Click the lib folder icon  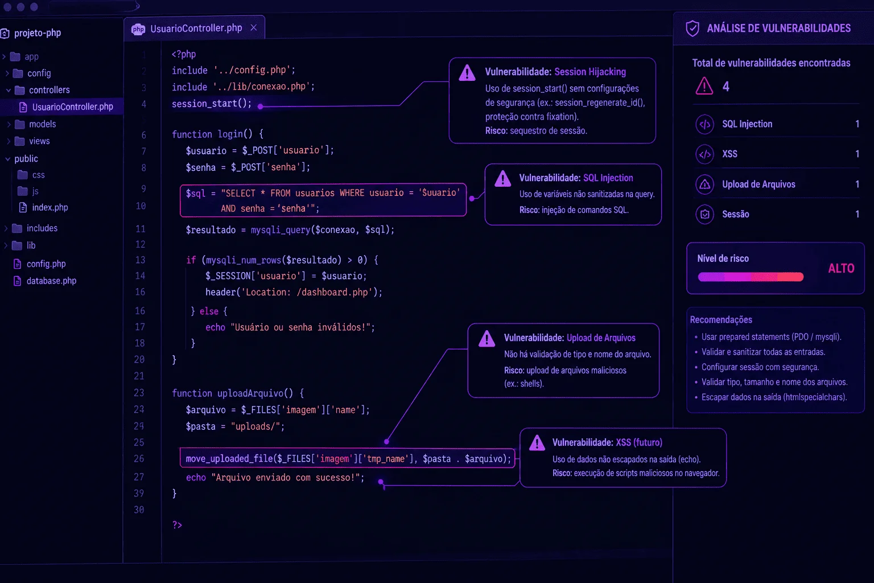[x=17, y=245]
